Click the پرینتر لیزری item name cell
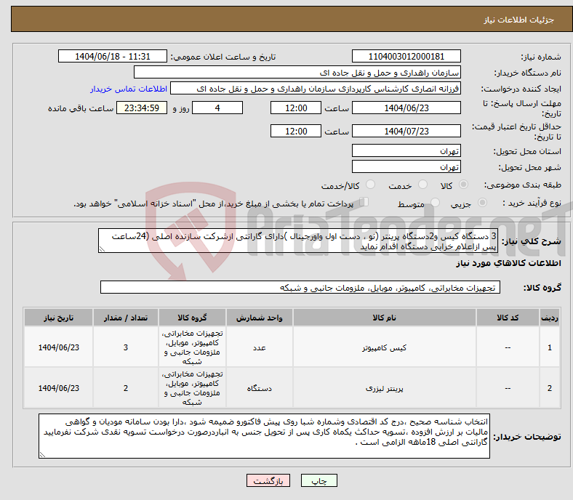 click(384, 388)
